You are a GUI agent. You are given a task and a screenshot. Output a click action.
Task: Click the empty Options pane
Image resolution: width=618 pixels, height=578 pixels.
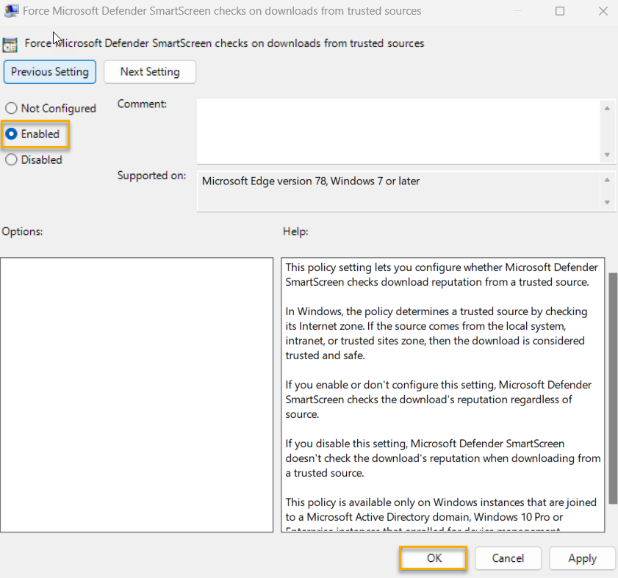pos(137,395)
